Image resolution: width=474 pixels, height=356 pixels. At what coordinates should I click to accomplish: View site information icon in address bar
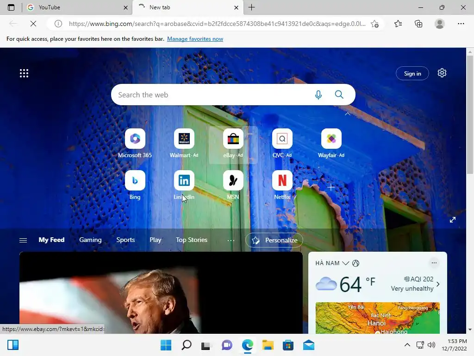(x=58, y=24)
